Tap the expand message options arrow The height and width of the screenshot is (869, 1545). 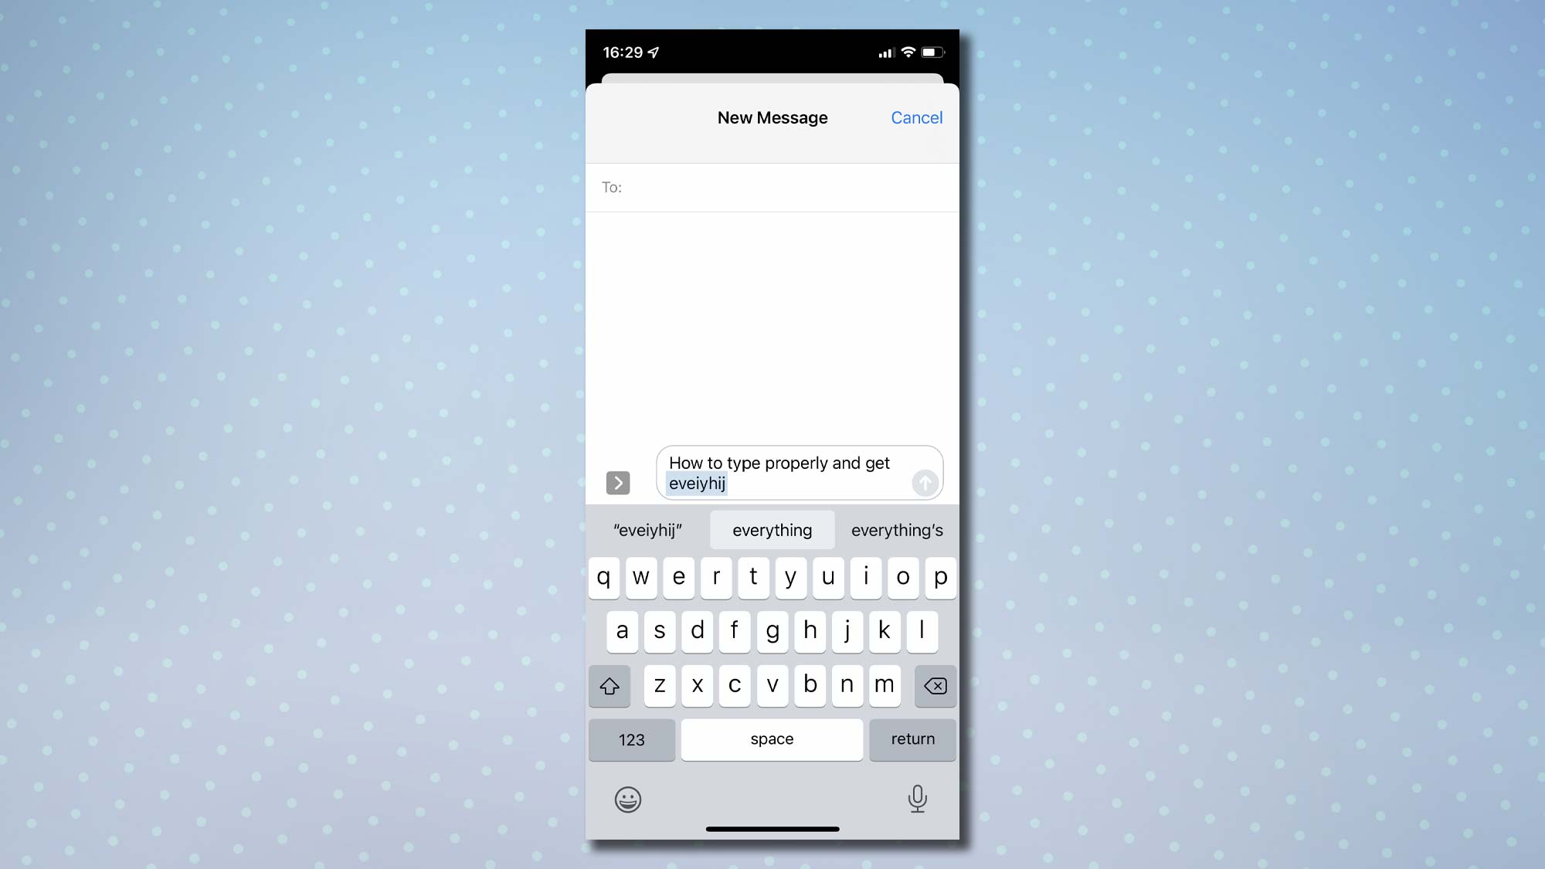click(617, 483)
